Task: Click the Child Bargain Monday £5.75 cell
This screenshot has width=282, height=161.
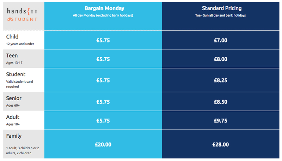Action: click(x=103, y=40)
